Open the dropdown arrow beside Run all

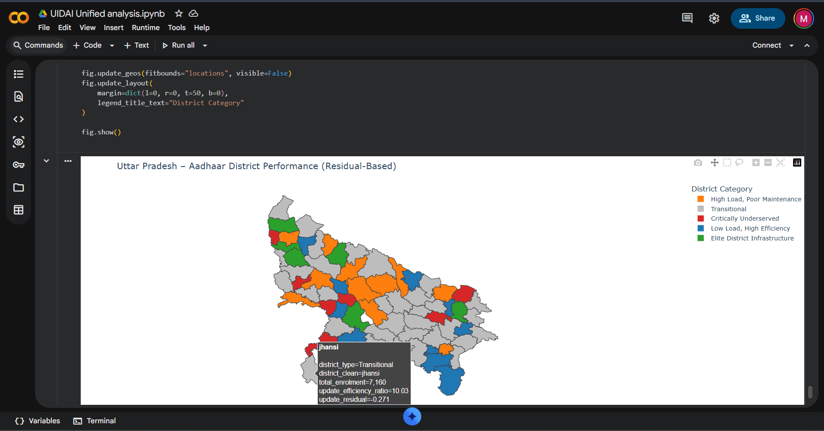pos(205,45)
